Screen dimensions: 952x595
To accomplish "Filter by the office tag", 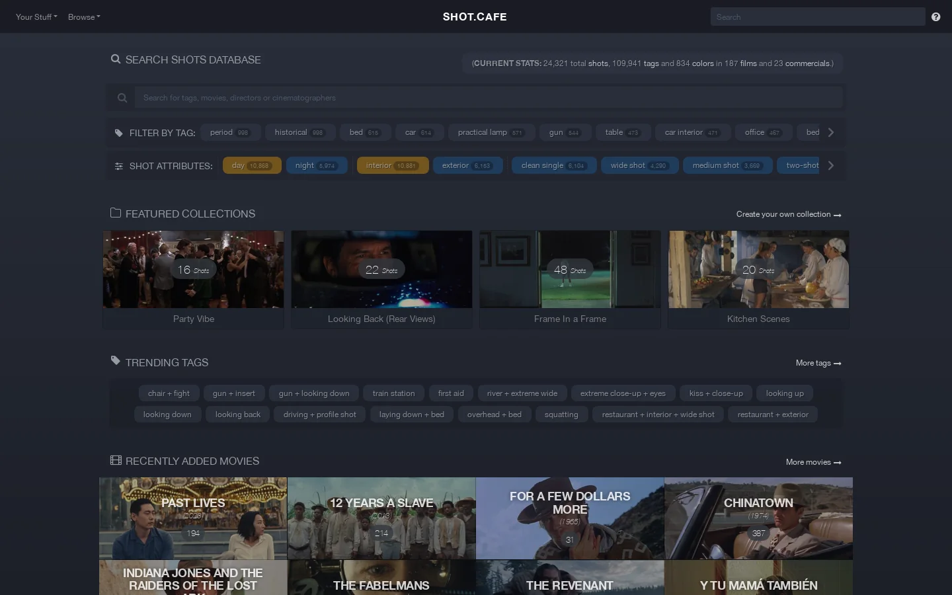I will tap(763, 132).
